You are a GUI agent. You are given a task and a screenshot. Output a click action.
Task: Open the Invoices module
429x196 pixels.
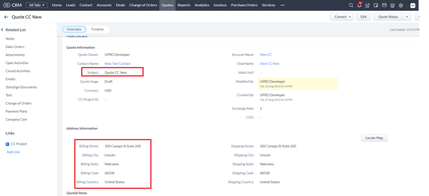[220, 5]
